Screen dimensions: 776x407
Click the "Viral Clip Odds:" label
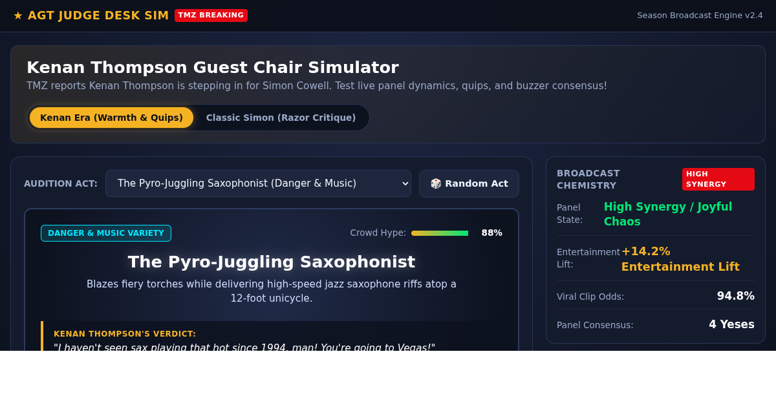(590, 297)
